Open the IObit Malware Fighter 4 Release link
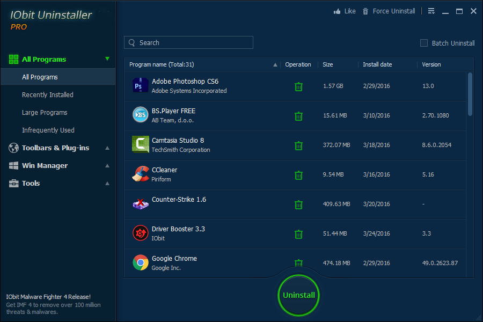 click(x=48, y=297)
